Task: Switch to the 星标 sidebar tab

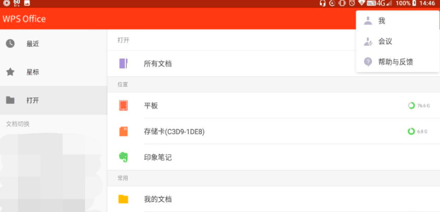Action: click(53, 72)
